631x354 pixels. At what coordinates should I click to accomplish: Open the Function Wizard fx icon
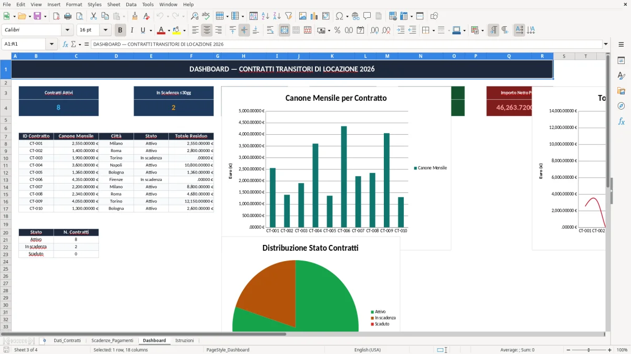pyautogui.click(x=66, y=44)
